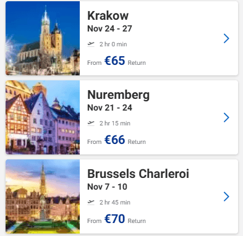Open the Krakow destination title
This screenshot has width=243, height=236.
(108, 15)
